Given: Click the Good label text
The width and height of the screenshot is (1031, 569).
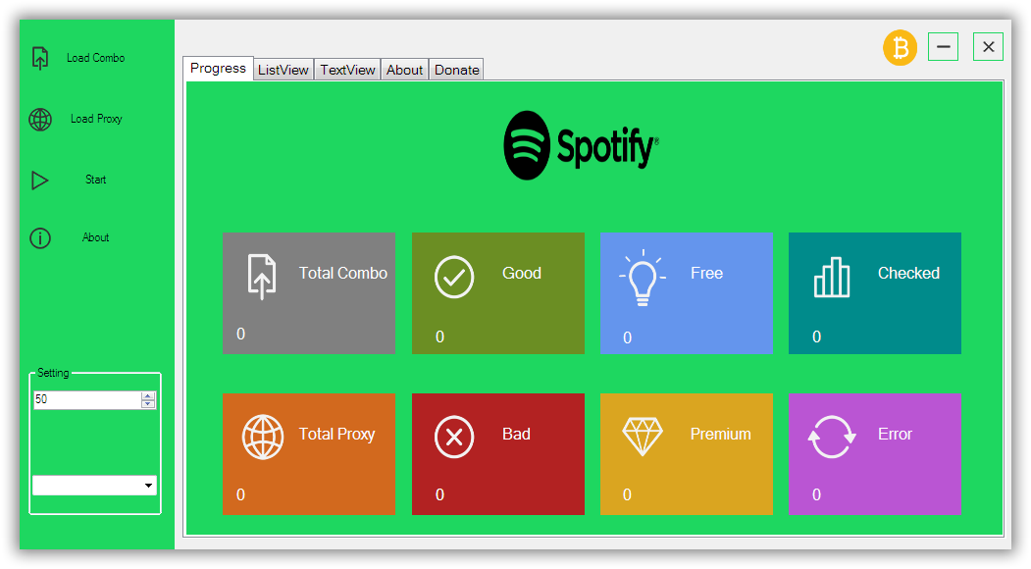Looking at the screenshot, I should point(522,273).
